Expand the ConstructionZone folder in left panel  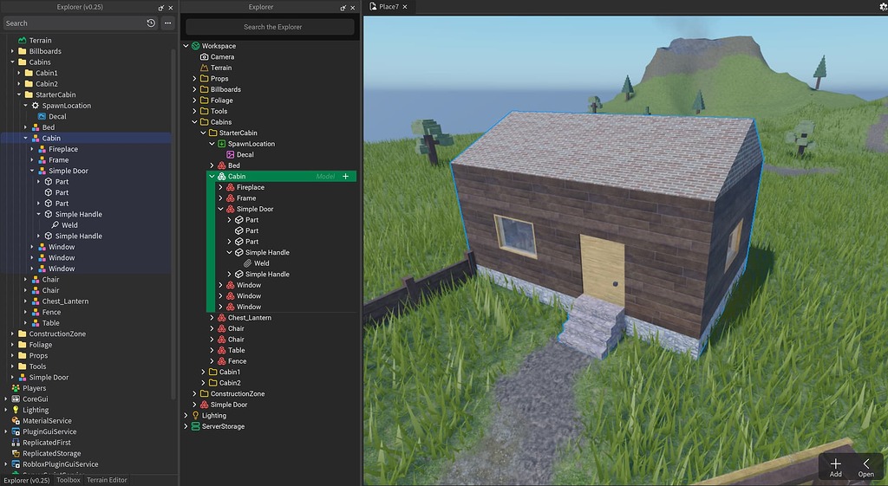pos(12,334)
